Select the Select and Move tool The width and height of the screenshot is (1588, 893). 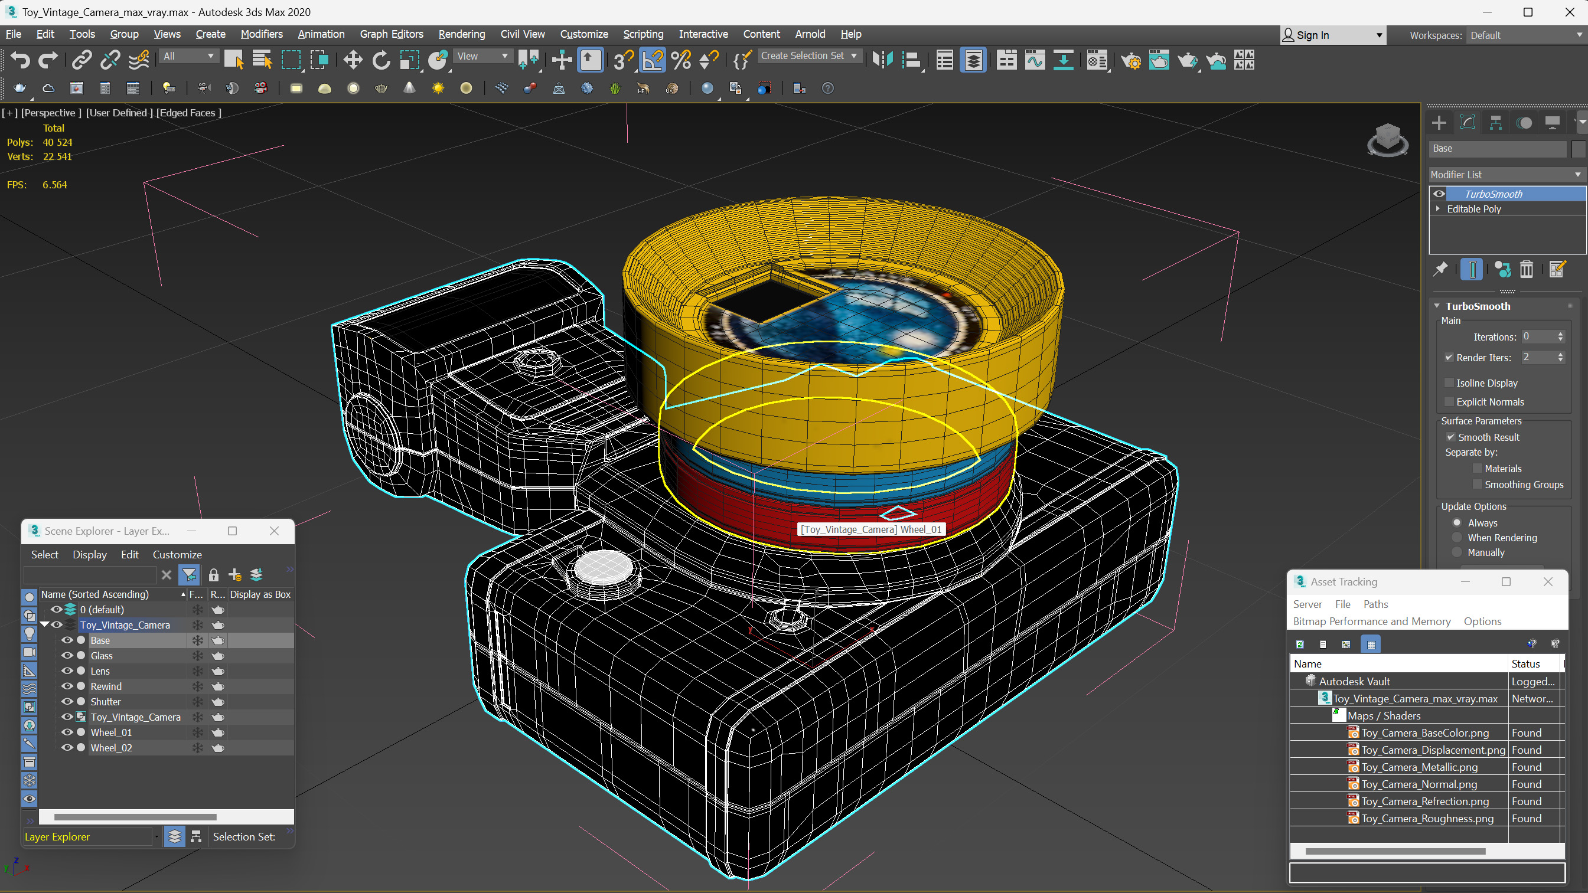pyautogui.click(x=353, y=60)
